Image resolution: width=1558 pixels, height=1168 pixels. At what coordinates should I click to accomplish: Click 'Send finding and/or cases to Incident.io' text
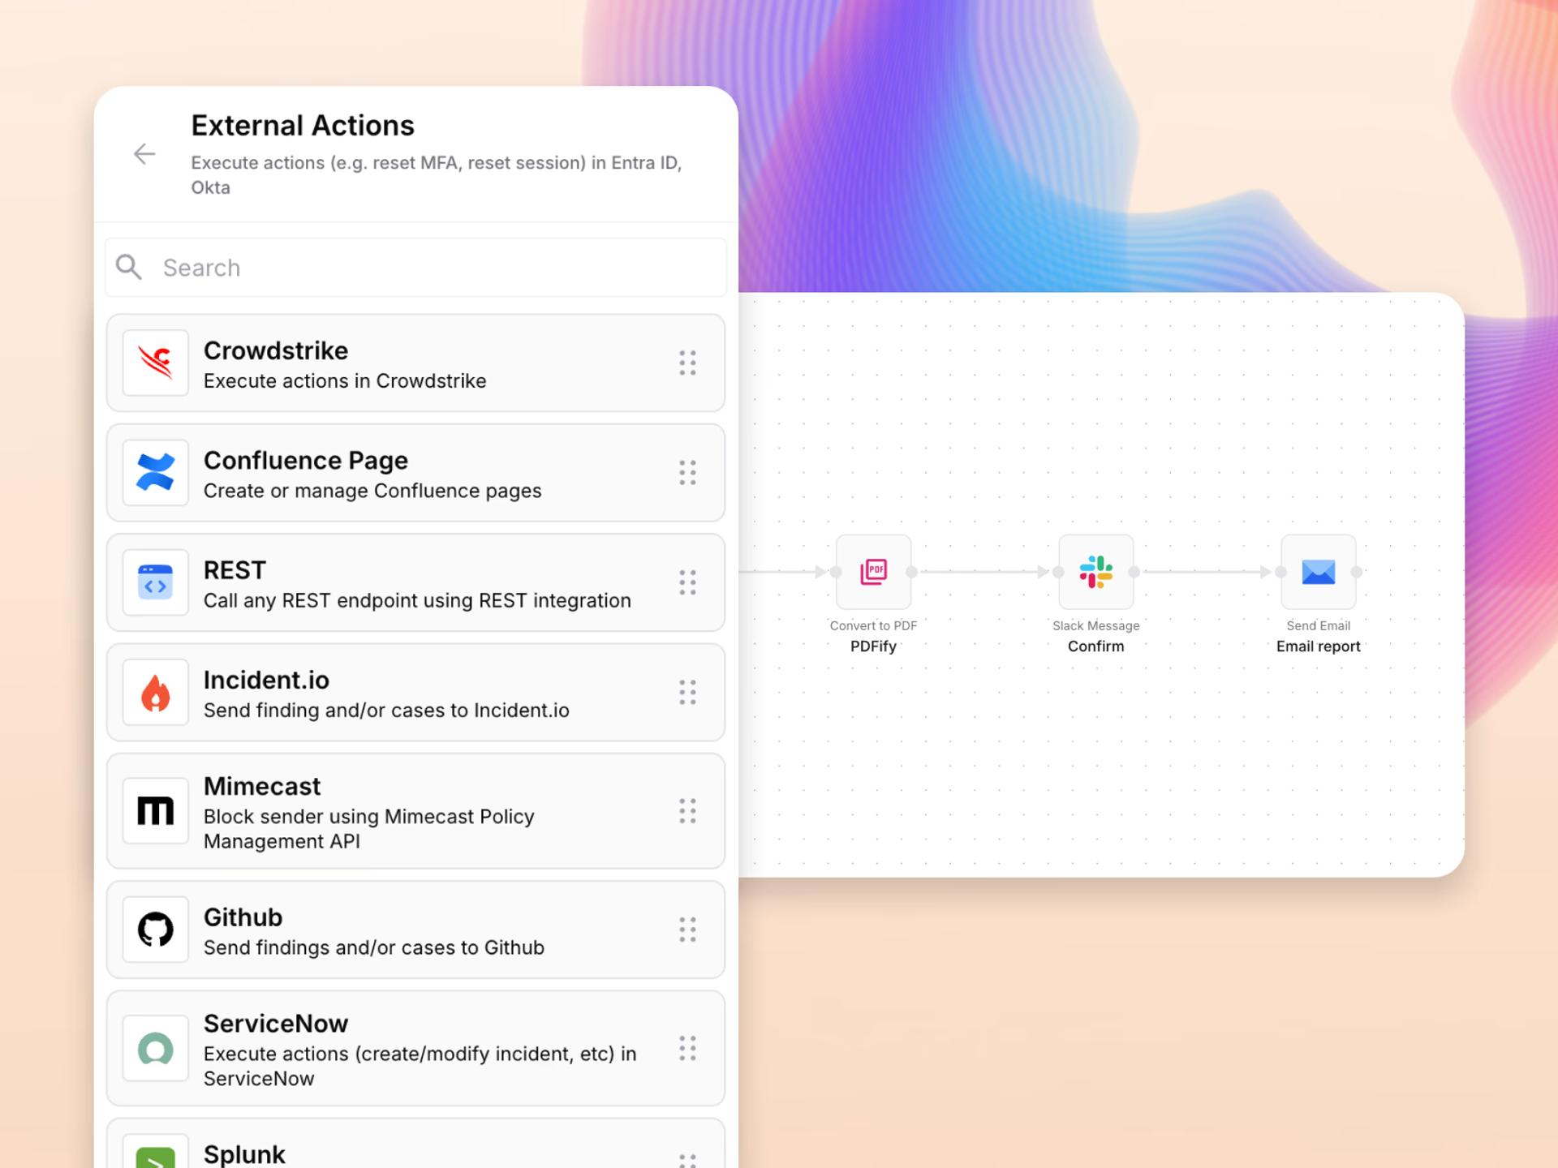pos(386,711)
